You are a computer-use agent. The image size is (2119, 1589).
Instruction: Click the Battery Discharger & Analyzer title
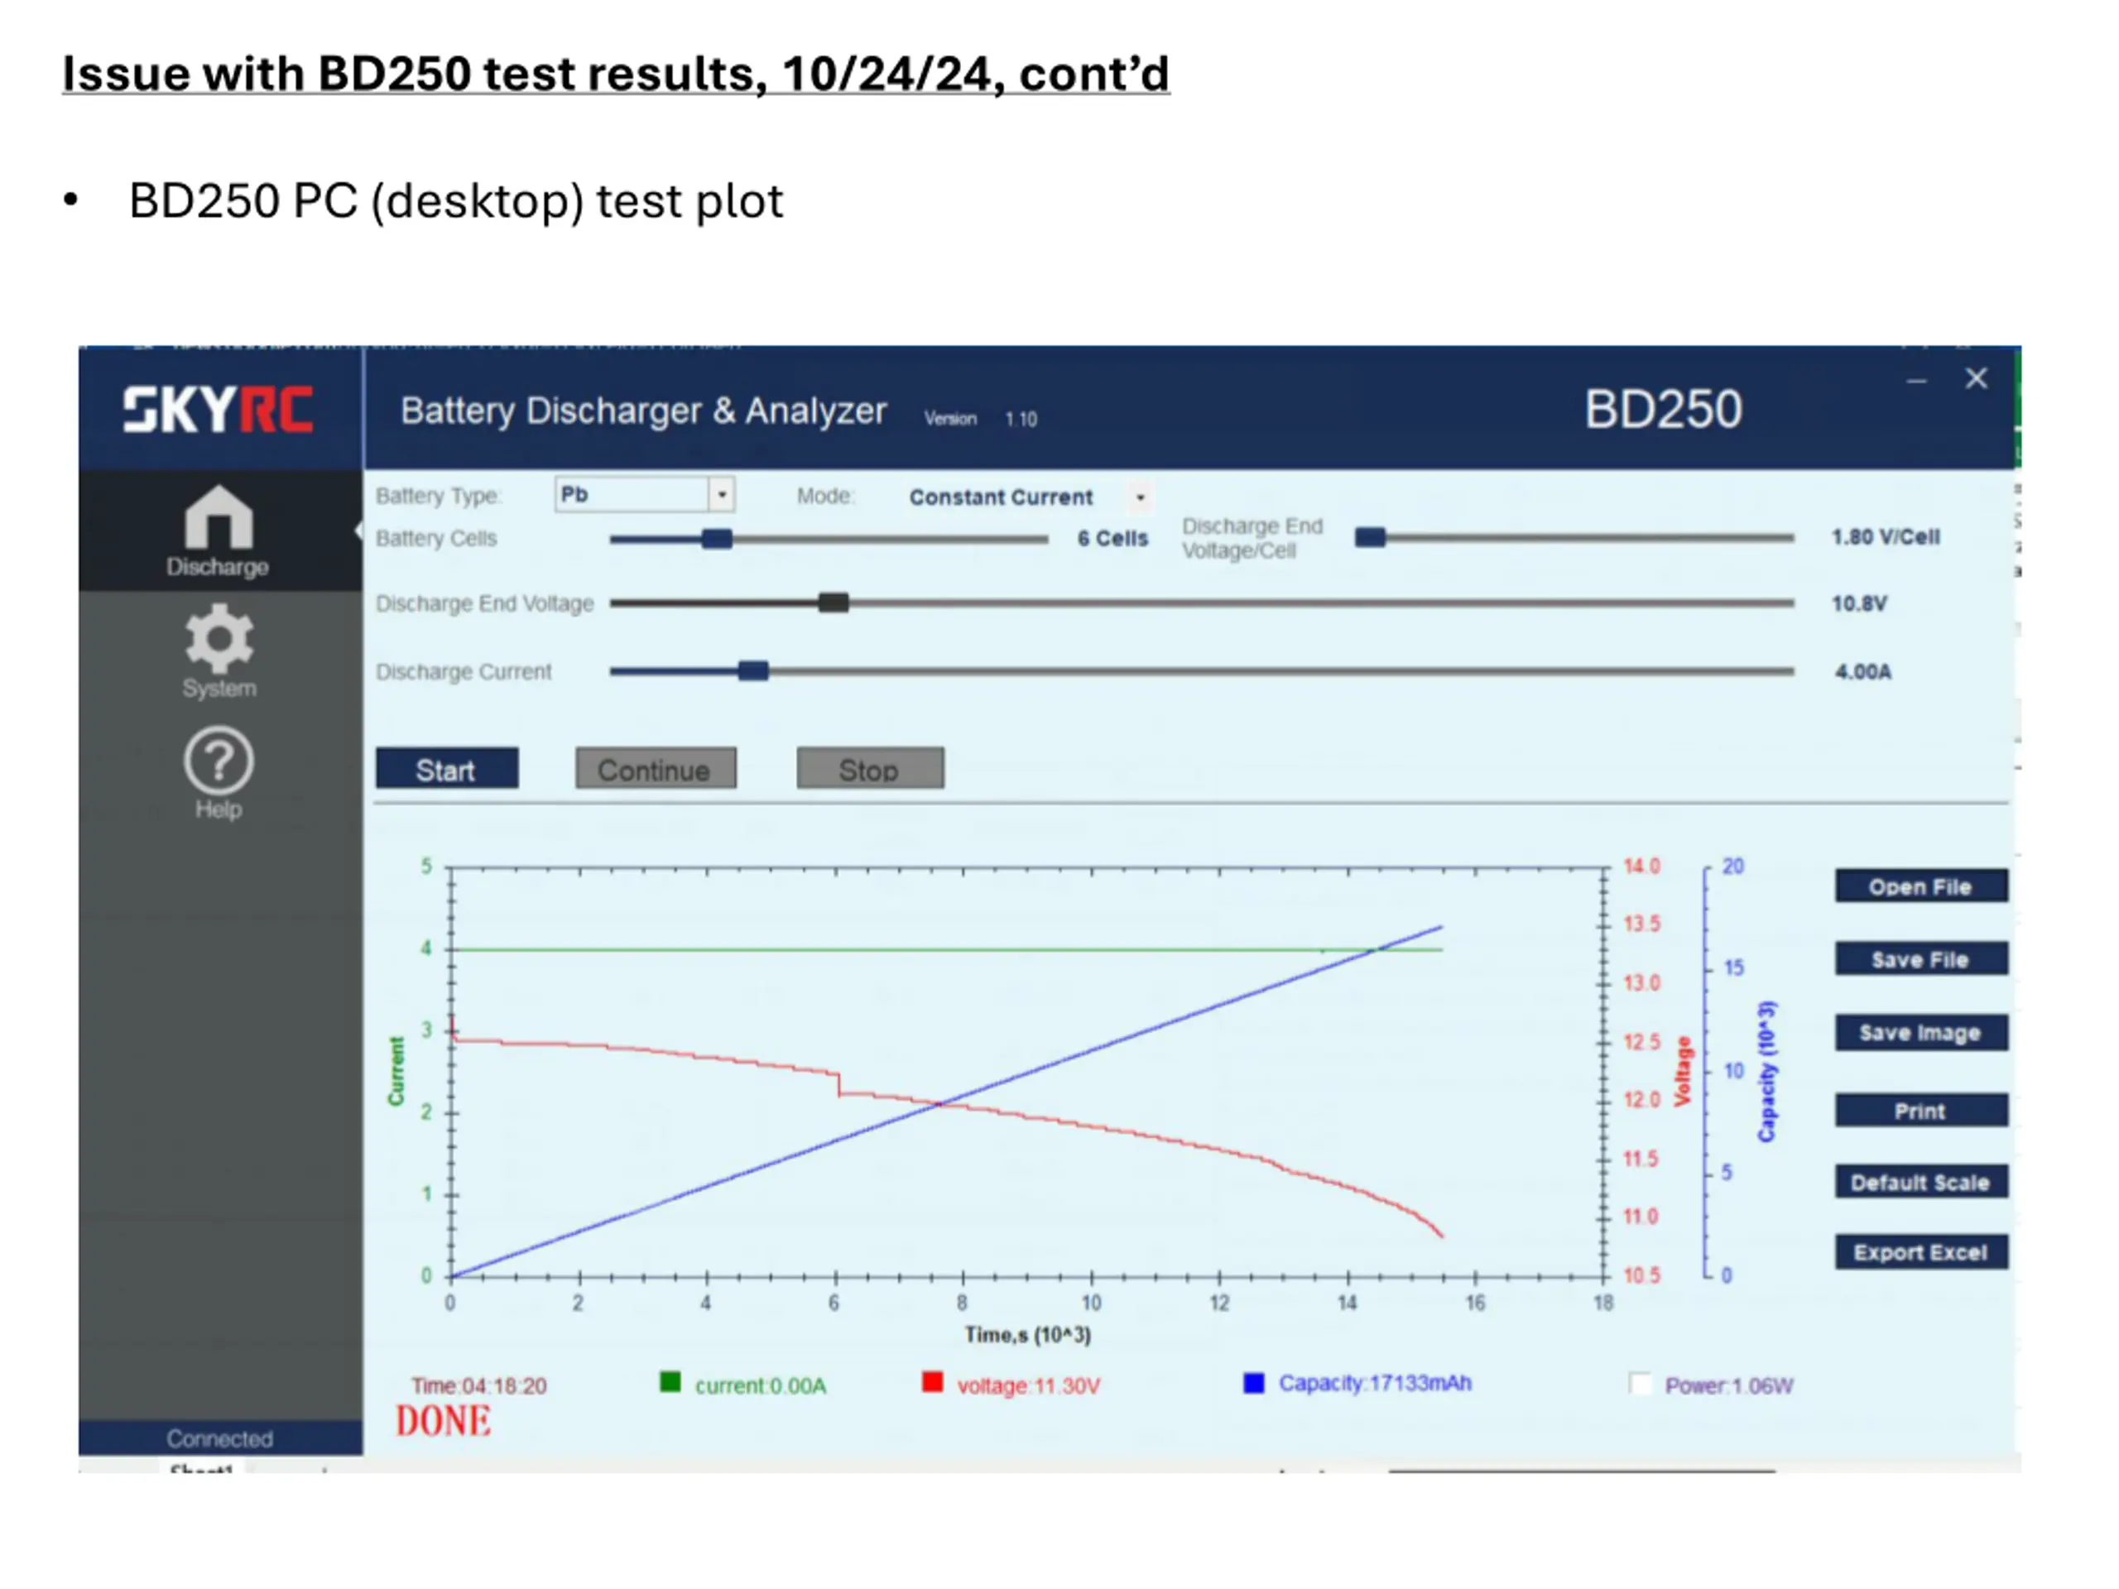643,410
